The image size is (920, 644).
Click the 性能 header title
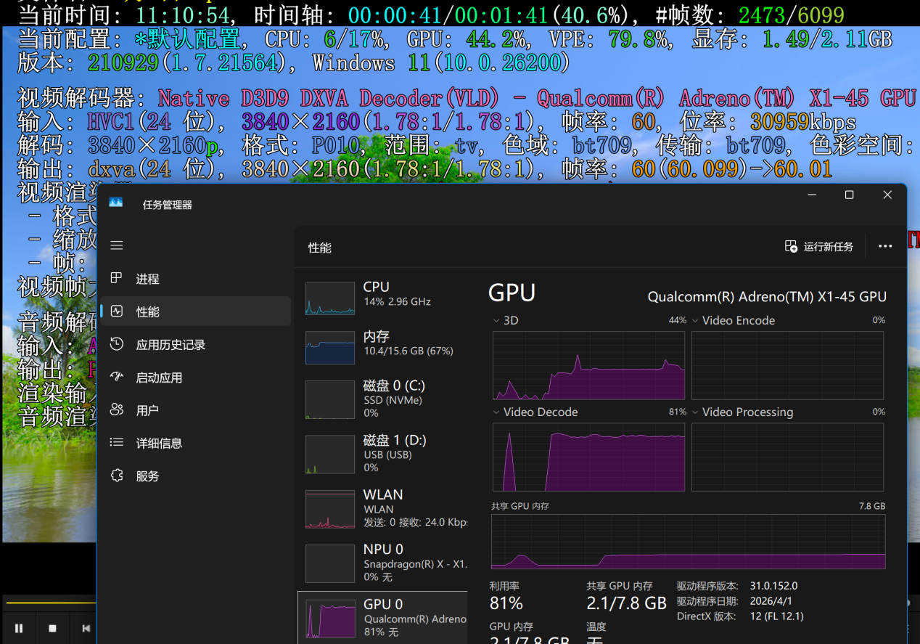[x=319, y=248]
